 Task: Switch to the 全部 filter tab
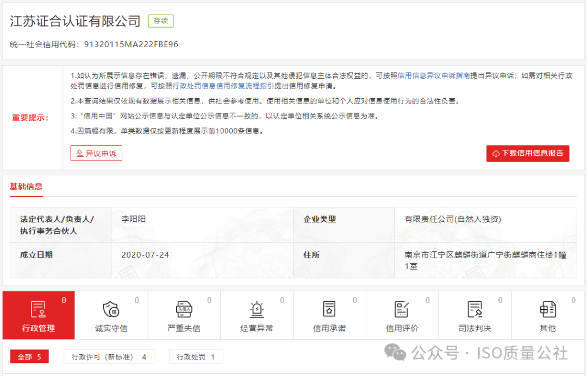coord(29,356)
